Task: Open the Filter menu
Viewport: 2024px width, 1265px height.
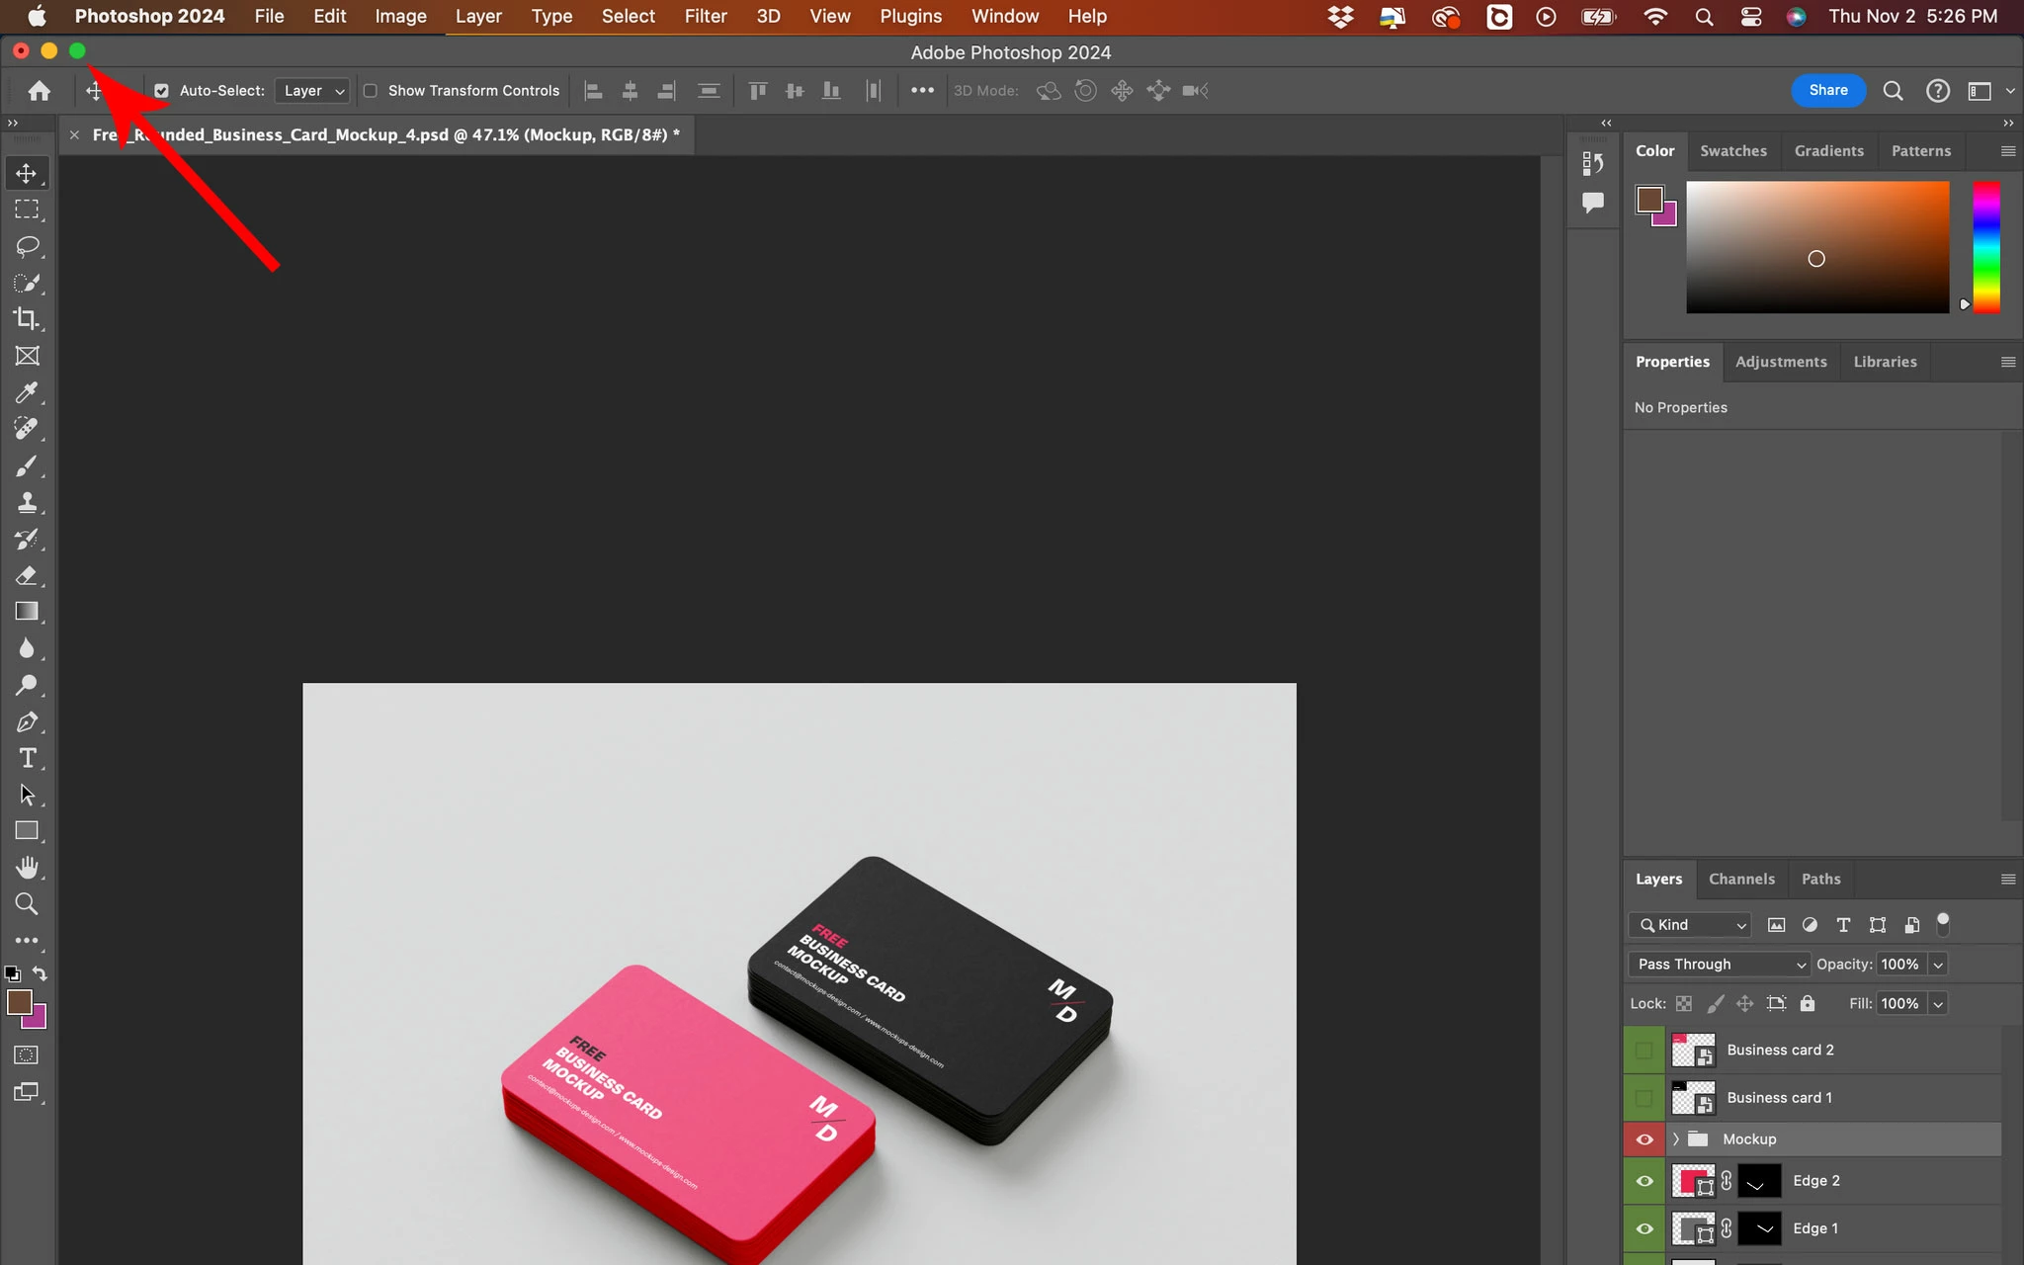Action: click(x=705, y=16)
